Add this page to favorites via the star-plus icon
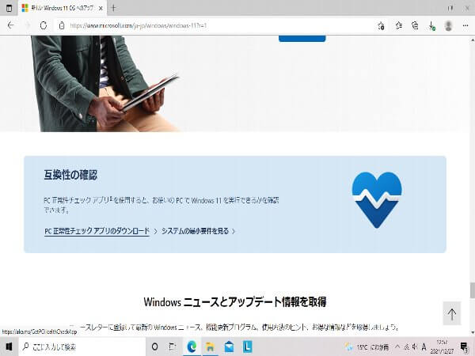Image resolution: width=475 pixels, height=356 pixels. coord(381,26)
